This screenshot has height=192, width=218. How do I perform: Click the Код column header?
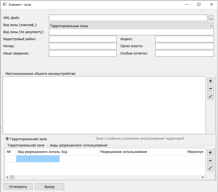(79, 152)
